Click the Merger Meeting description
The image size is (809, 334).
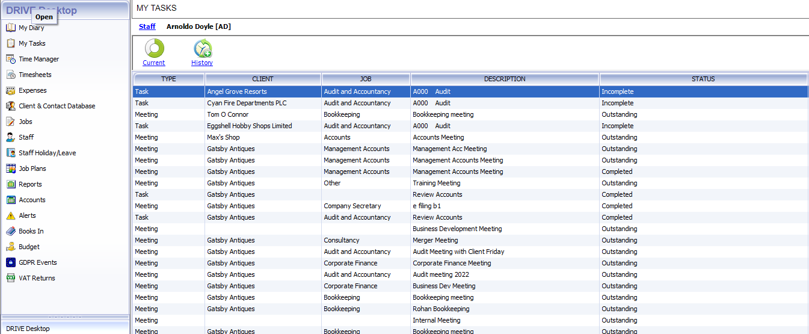435,240
